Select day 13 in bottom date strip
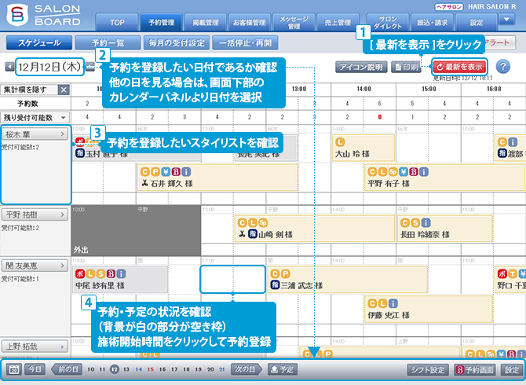526x385 pixels. (126, 369)
